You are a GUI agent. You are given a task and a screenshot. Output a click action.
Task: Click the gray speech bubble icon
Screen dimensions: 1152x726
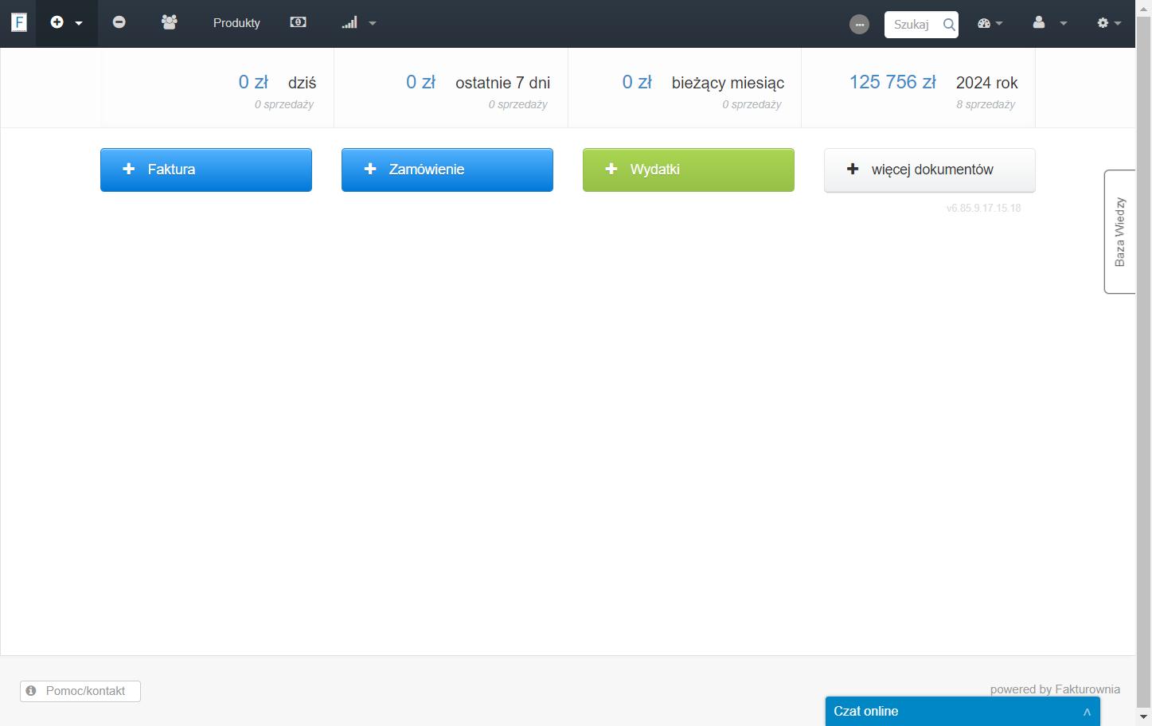pyautogui.click(x=859, y=25)
